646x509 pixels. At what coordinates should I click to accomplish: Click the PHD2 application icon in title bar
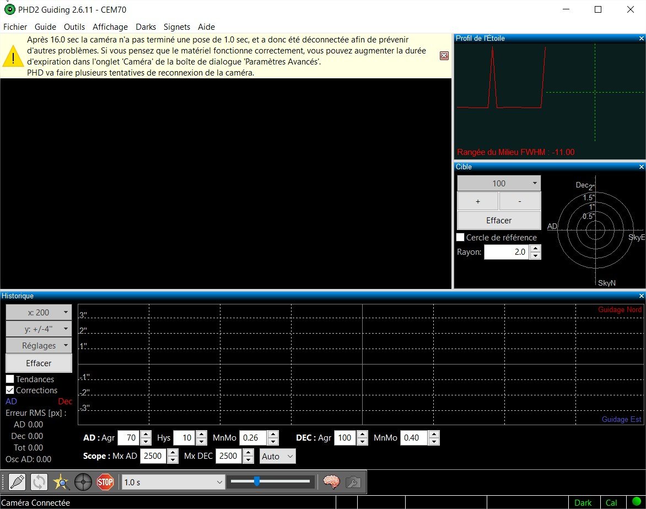pyautogui.click(x=9, y=9)
